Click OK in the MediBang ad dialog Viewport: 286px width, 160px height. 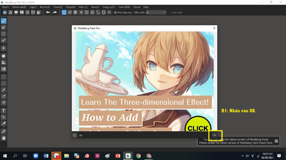[x=214, y=135]
